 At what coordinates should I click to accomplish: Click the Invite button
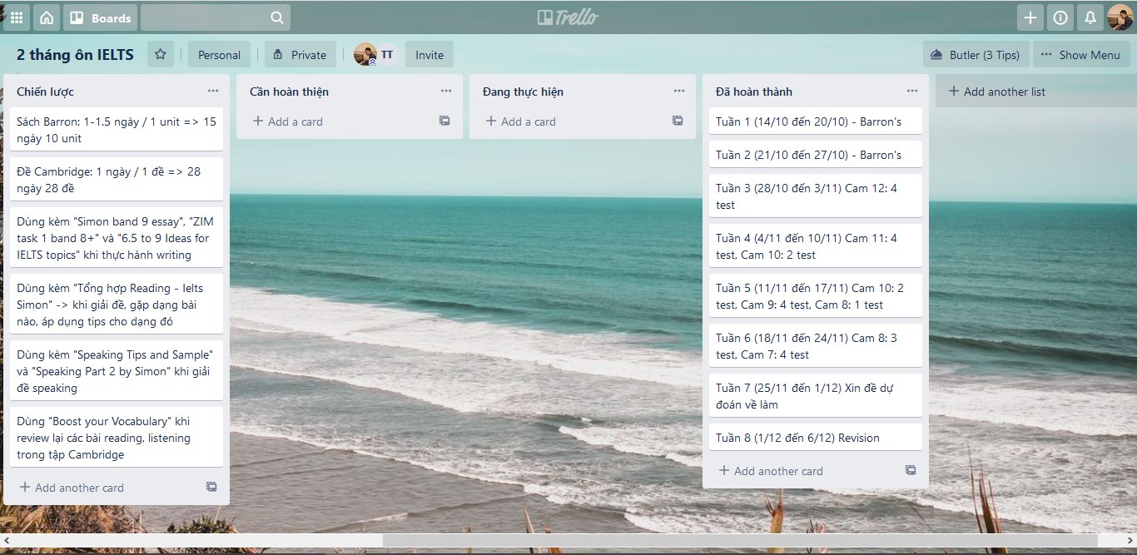(429, 55)
